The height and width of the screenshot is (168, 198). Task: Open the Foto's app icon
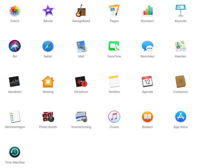pos(15,10)
